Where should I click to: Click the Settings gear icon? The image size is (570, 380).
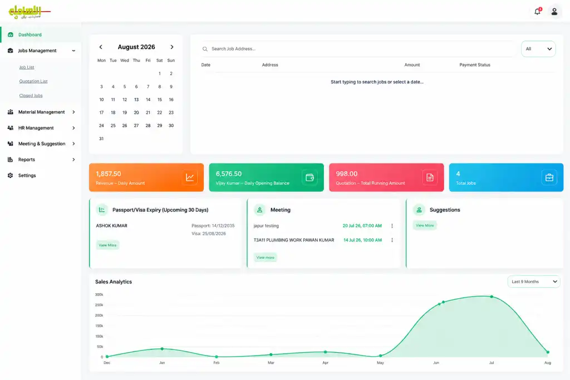(x=11, y=175)
